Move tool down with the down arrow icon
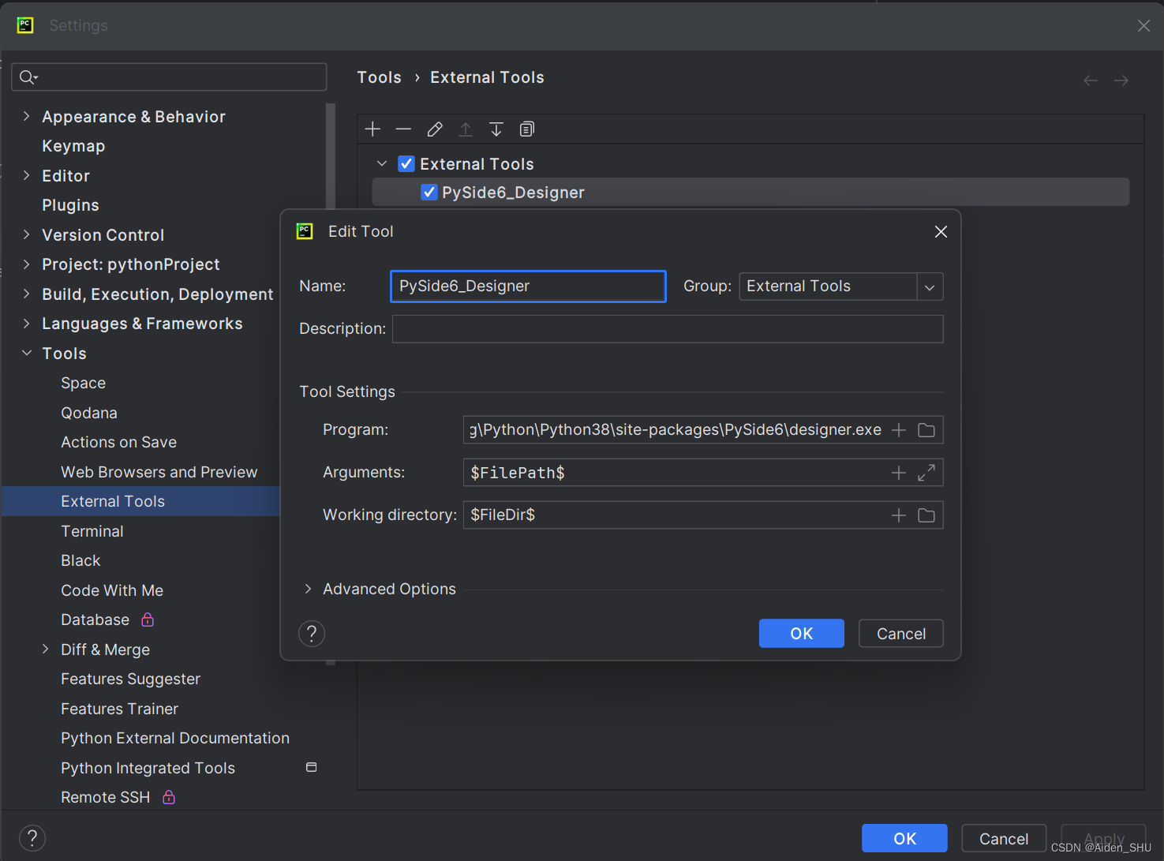This screenshot has width=1164, height=861. point(496,129)
